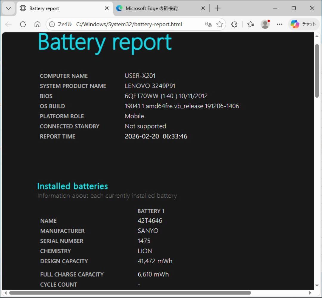Click the LION chemistry value
This screenshot has width=322, height=298.
click(x=145, y=251)
